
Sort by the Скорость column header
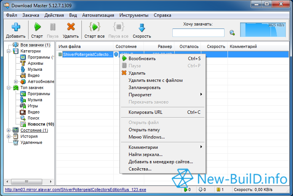(215, 46)
